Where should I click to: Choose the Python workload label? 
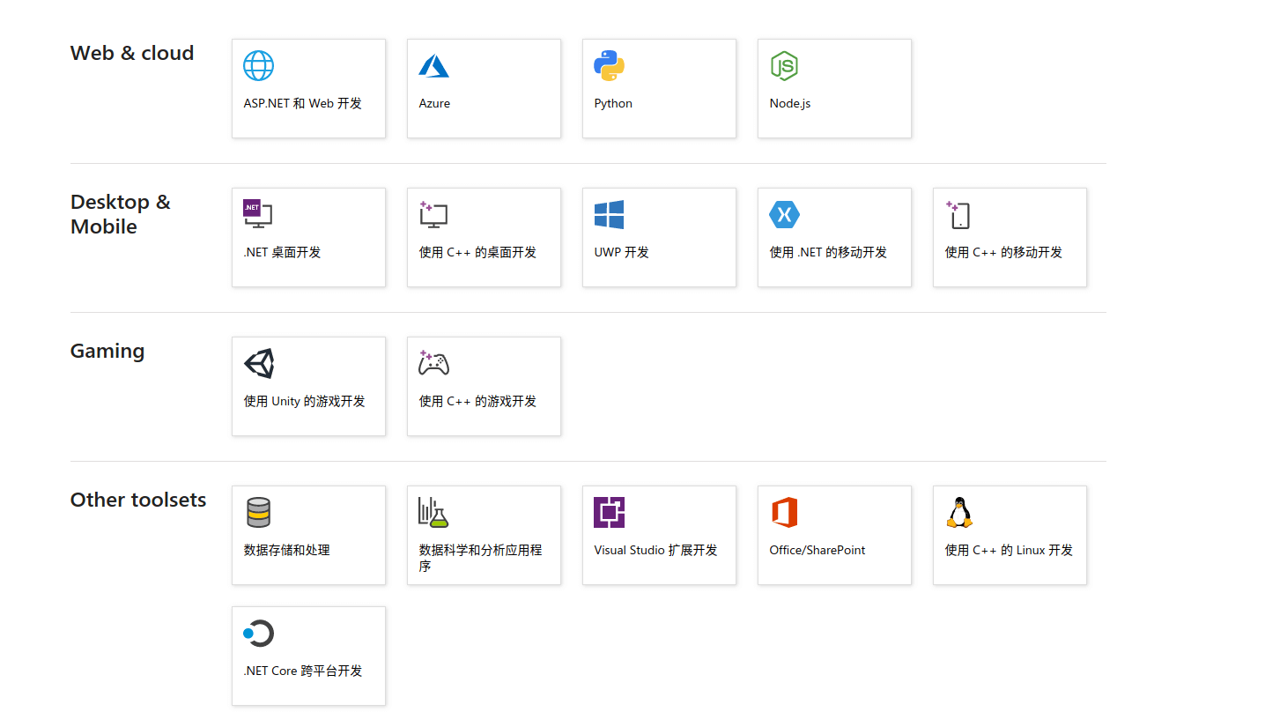pos(613,103)
